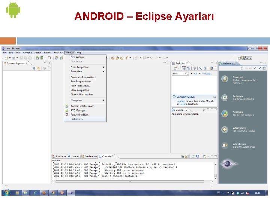
Task: Click the New toolbar icon
Action: click(6, 58)
